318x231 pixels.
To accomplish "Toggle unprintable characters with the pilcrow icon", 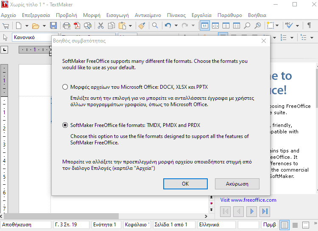I will point(309,26).
